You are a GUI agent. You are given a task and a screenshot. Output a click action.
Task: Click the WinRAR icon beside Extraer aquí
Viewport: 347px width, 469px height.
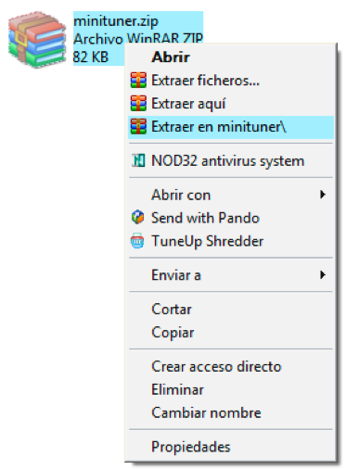pyautogui.click(x=138, y=104)
